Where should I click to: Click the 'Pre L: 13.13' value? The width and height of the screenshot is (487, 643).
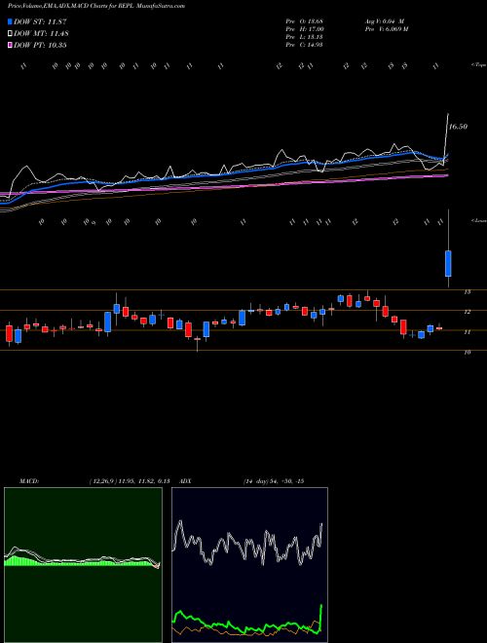tap(305, 37)
